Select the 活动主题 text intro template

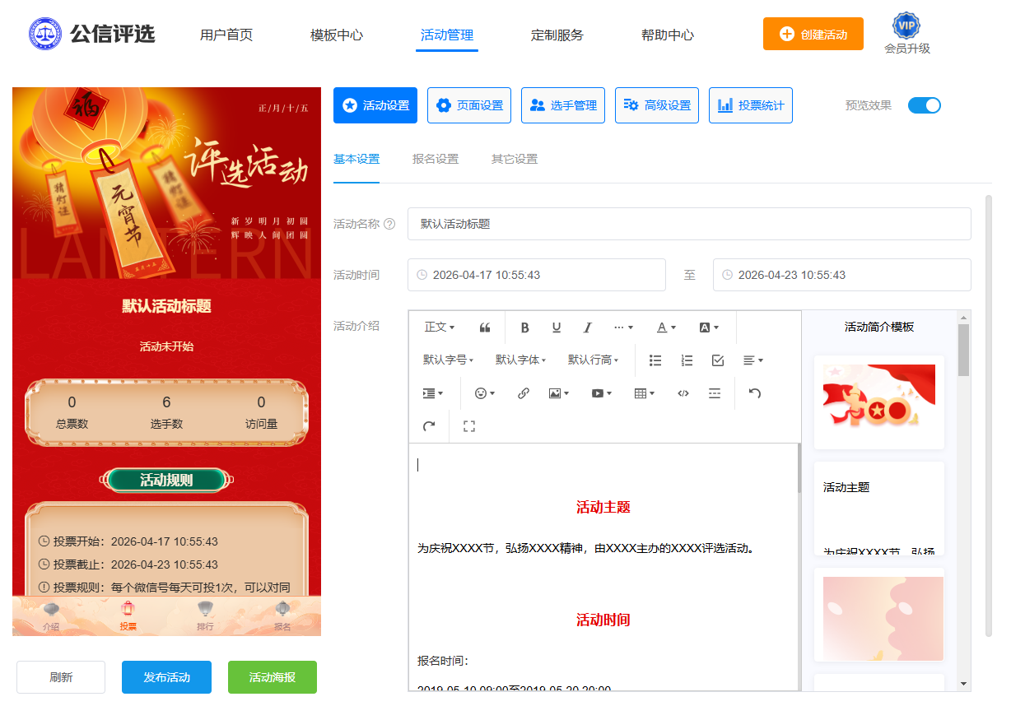[x=879, y=509]
